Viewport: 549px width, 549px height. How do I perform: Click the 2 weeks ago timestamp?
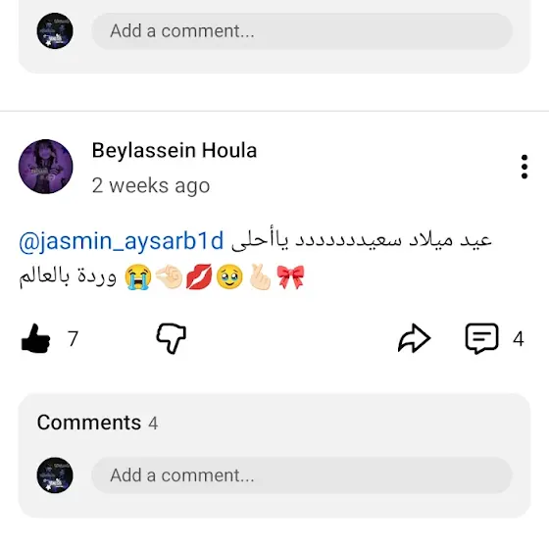pos(151,185)
